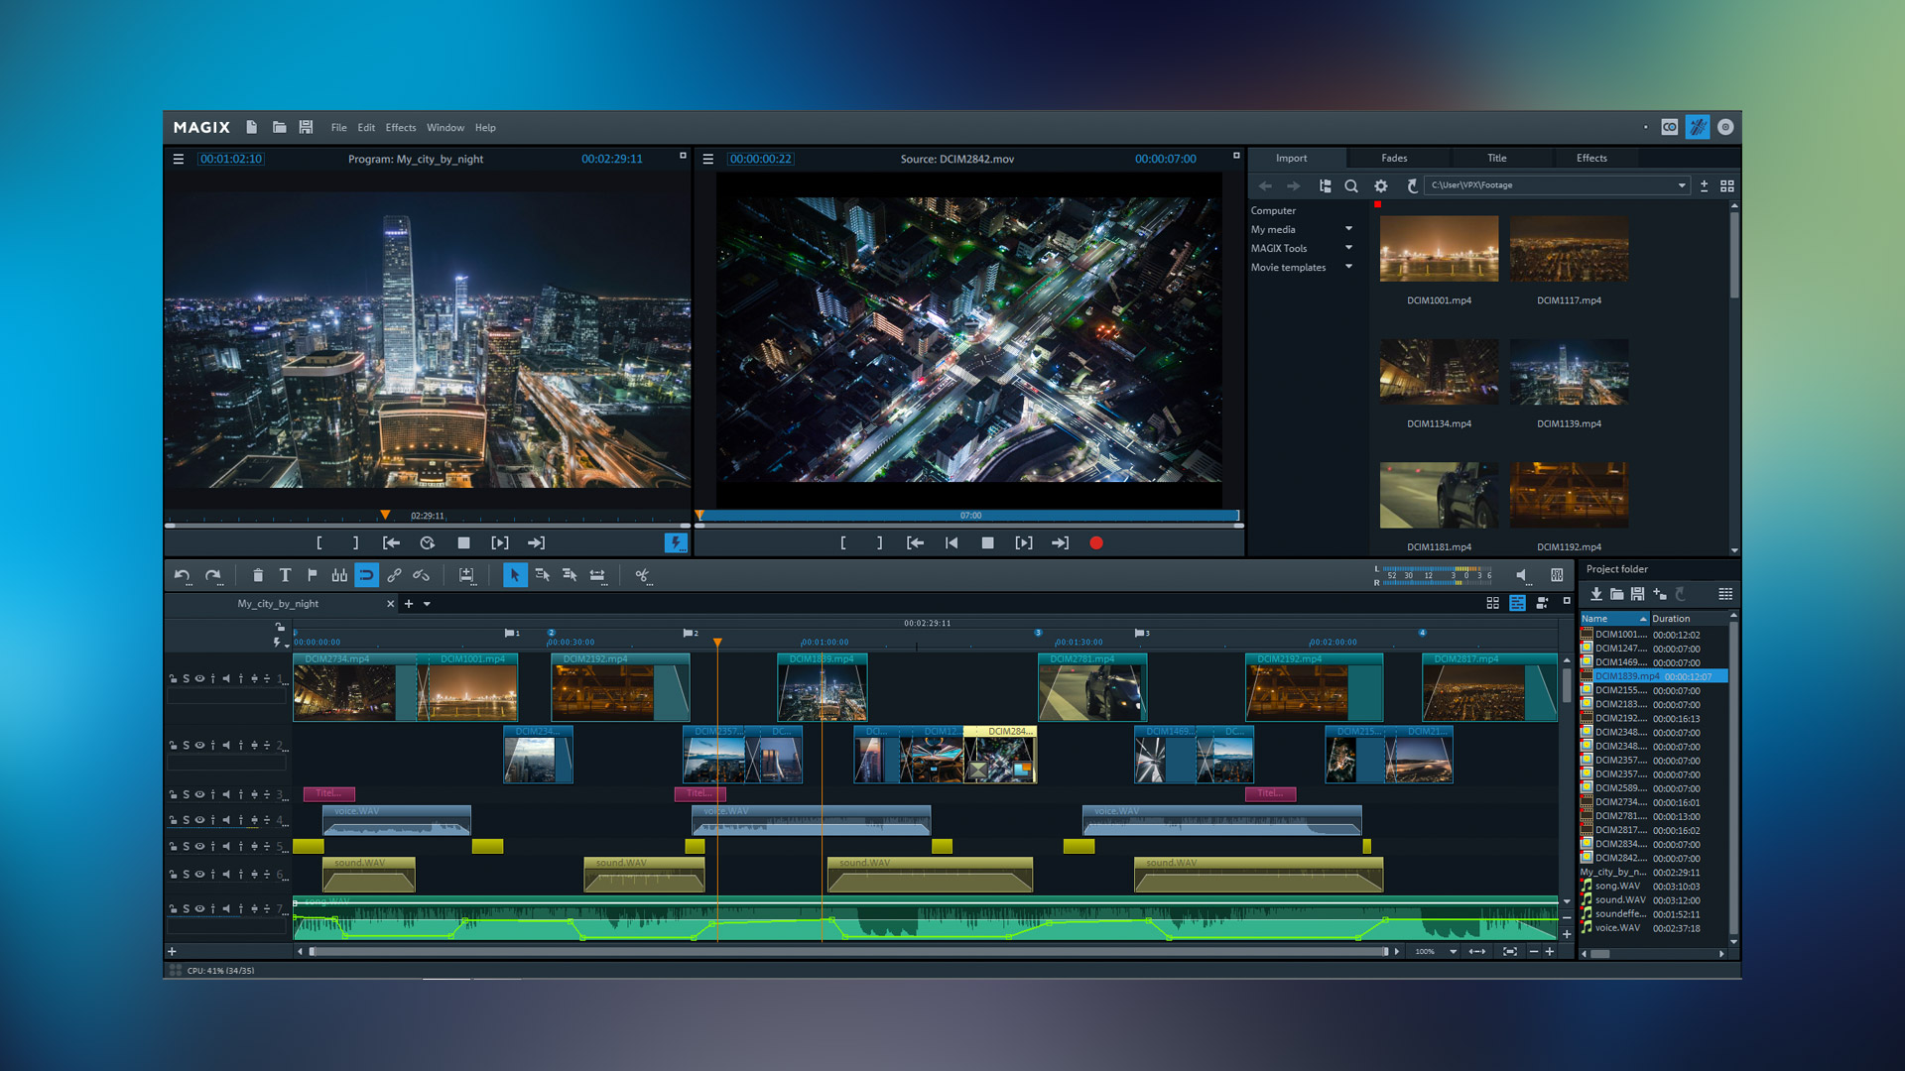Image resolution: width=1905 pixels, height=1071 pixels.
Task: Toggle the magnet snap tool
Action: [367, 575]
